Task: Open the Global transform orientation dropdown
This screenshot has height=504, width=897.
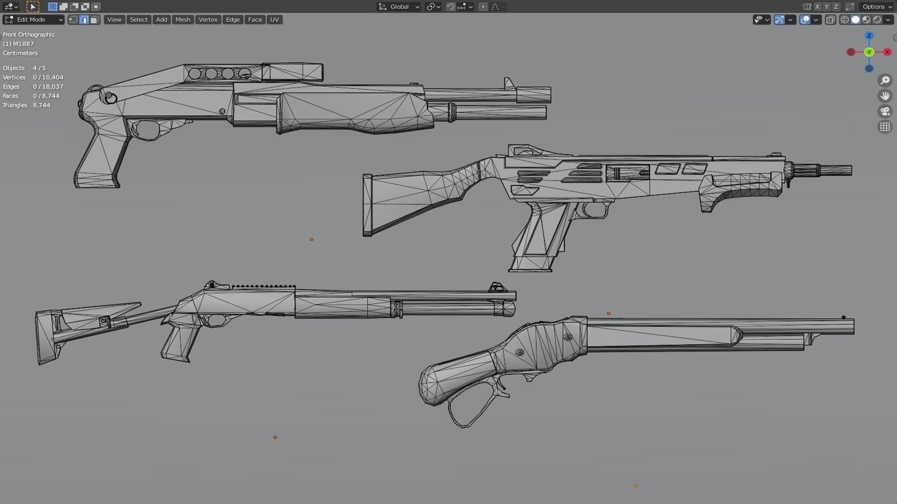Action: tap(399, 7)
